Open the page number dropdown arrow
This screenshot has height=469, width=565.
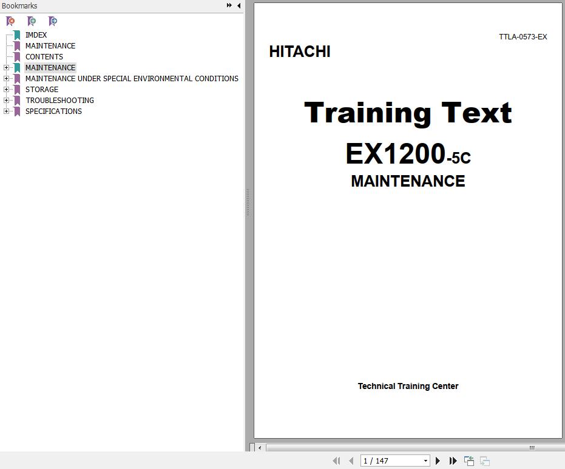(x=425, y=461)
